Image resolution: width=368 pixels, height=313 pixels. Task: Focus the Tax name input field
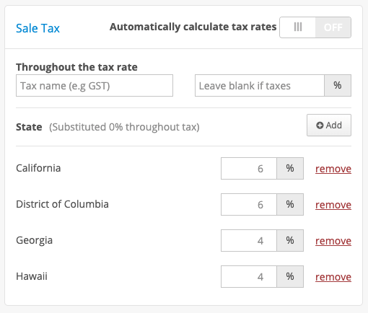(95, 86)
